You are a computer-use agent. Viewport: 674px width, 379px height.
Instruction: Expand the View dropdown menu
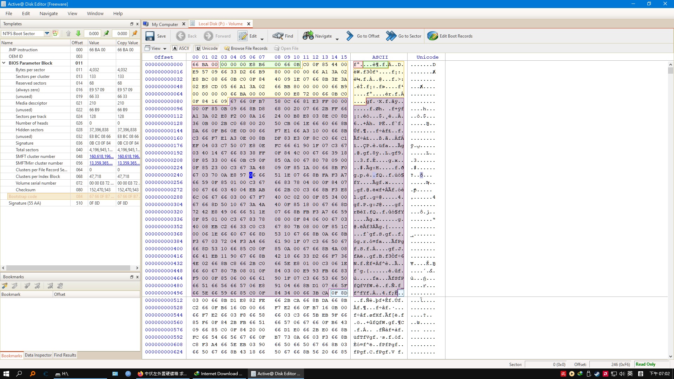(165, 49)
